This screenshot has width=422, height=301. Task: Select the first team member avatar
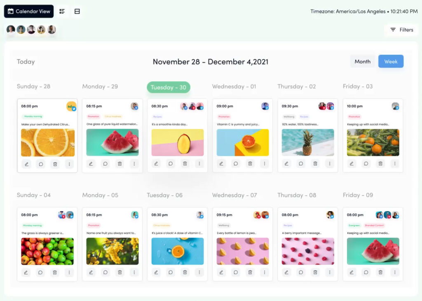(x=11, y=29)
